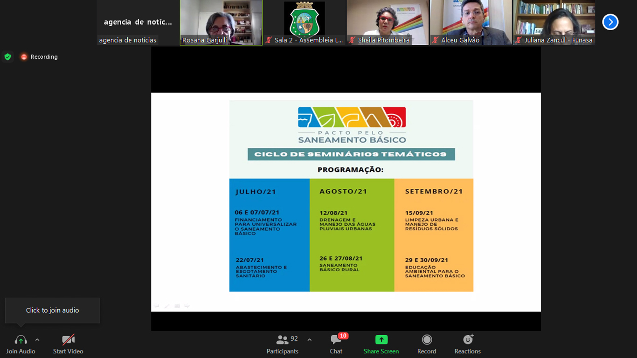637x358 pixels.
Task: Open the Chat panel with 10 unread
Action: (336, 340)
